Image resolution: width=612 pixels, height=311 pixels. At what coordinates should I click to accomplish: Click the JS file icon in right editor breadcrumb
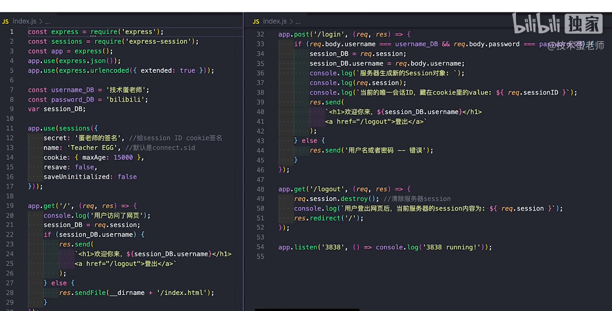tap(256, 21)
